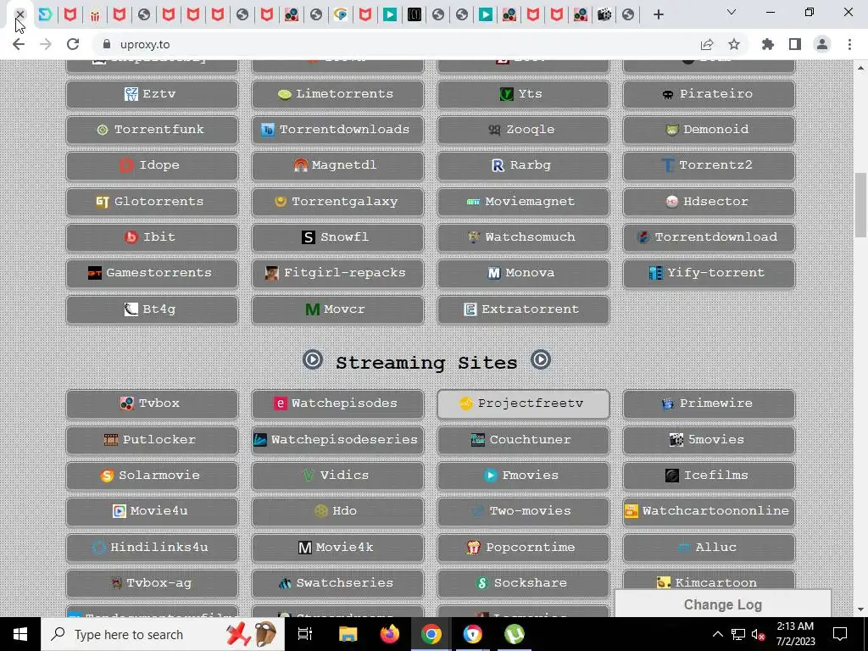
Task: Open the highlighted Projectfreetv button
Action: click(523, 403)
